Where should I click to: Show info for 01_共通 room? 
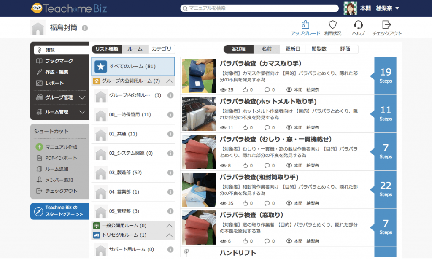point(170,134)
